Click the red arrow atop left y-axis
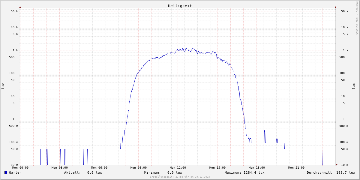 tap(20, 7)
